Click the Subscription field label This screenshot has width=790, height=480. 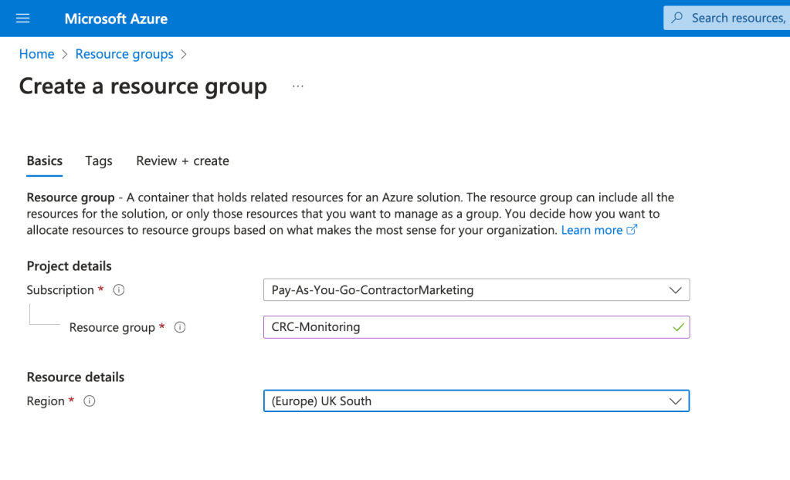(x=60, y=290)
